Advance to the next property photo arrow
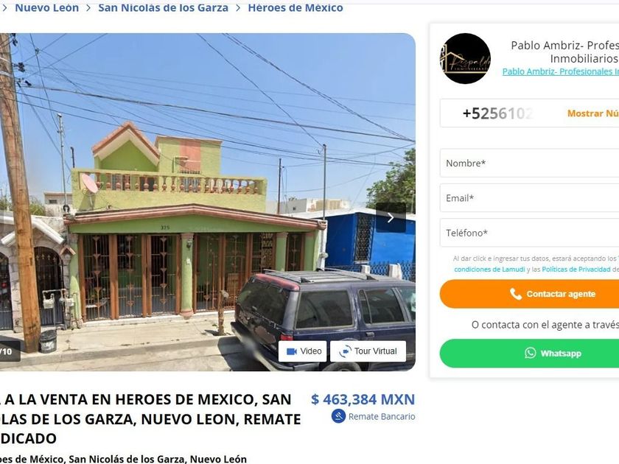This screenshot has width=619, height=464. [391, 217]
